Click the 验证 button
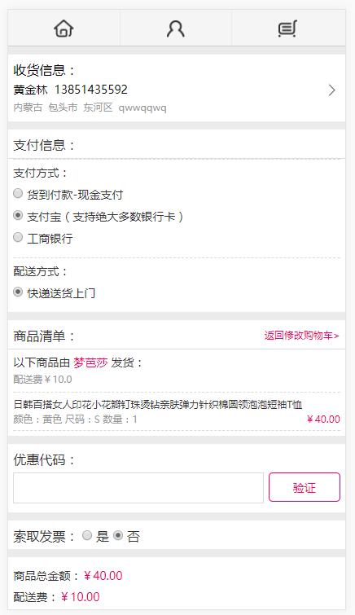The width and height of the screenshot is (355, 615). [305, 487]
